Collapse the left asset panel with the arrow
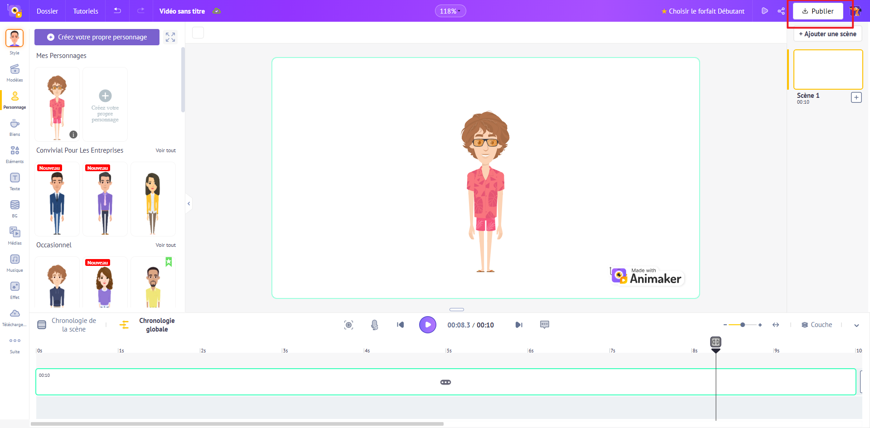Image resolution: width=870 pixels, height=428 pixels. [x=189, y=203]
